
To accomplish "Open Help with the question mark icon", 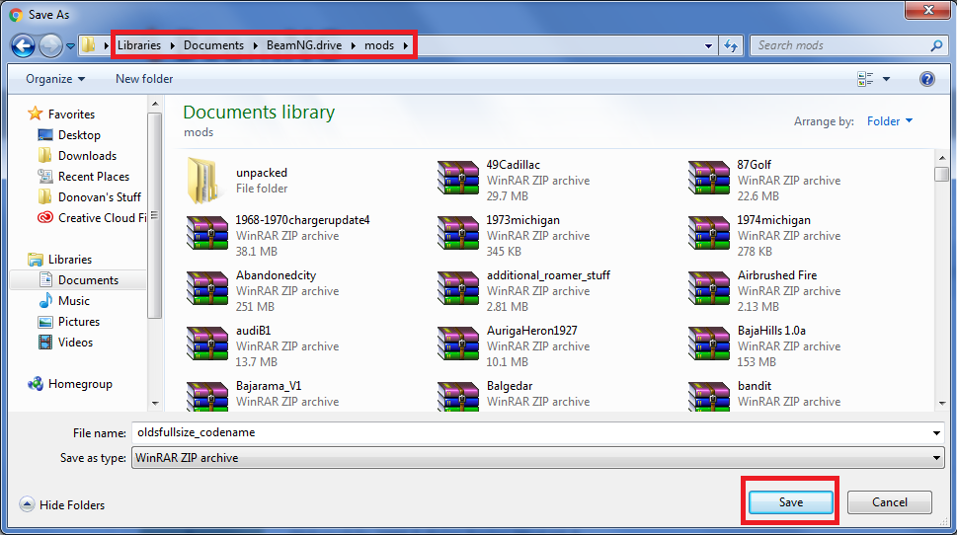I will point(927,79).
